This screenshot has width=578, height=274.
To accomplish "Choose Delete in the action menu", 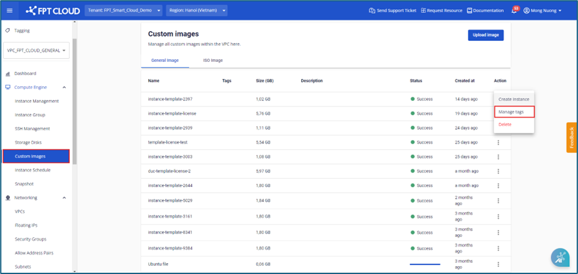I will pos(505,125).
